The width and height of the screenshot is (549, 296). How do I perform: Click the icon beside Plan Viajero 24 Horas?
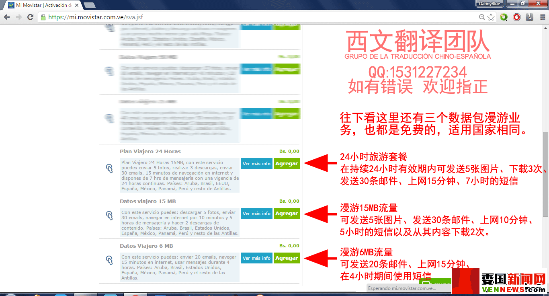109,169
